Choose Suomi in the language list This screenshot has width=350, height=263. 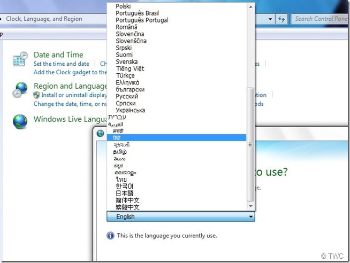click(177, 55)
